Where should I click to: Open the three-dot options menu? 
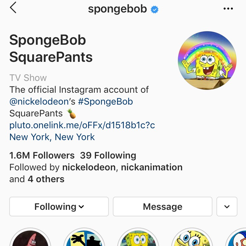[228, 9]
